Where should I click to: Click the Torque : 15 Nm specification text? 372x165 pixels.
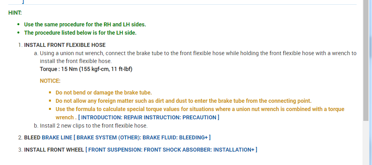(x=86, y=69)
